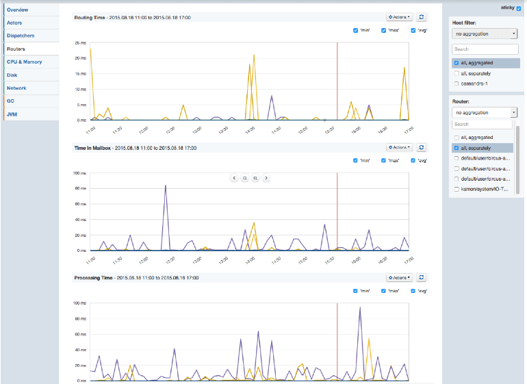Toggle 'min' series in Routing Time
The image size is (527, 384).
click(356, 30)
